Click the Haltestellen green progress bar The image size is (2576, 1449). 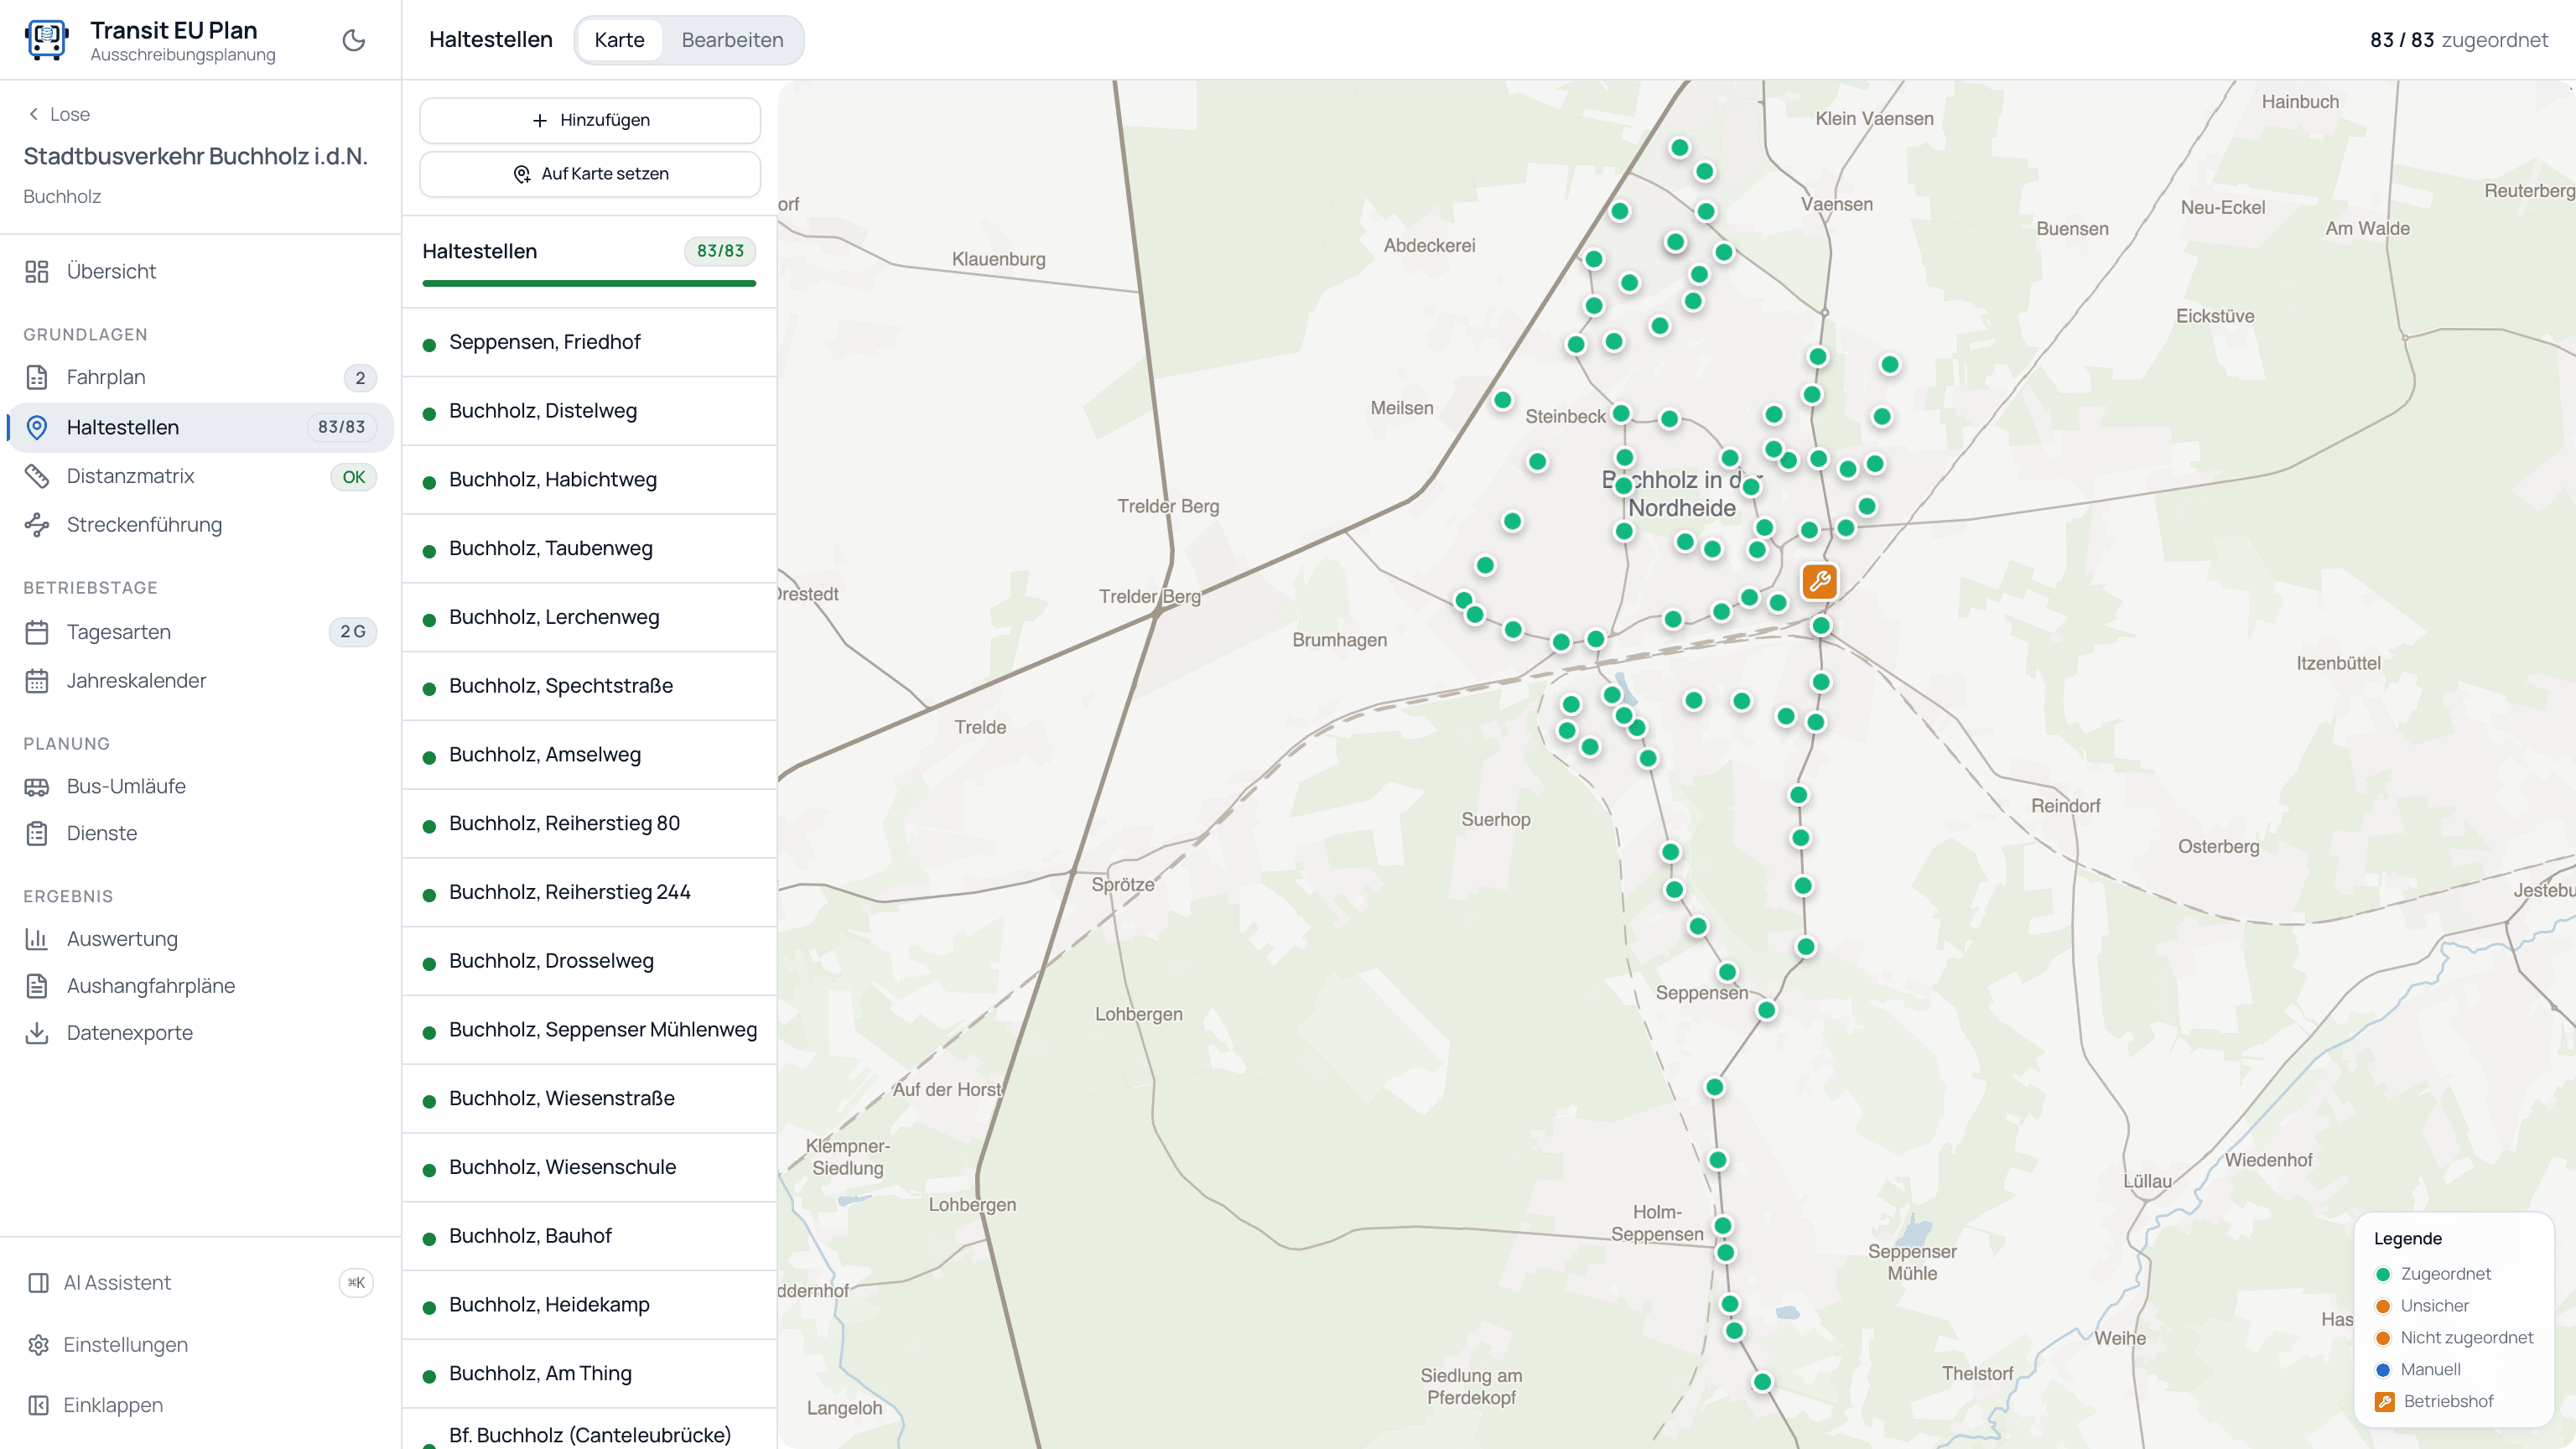(x=589, y=284)
